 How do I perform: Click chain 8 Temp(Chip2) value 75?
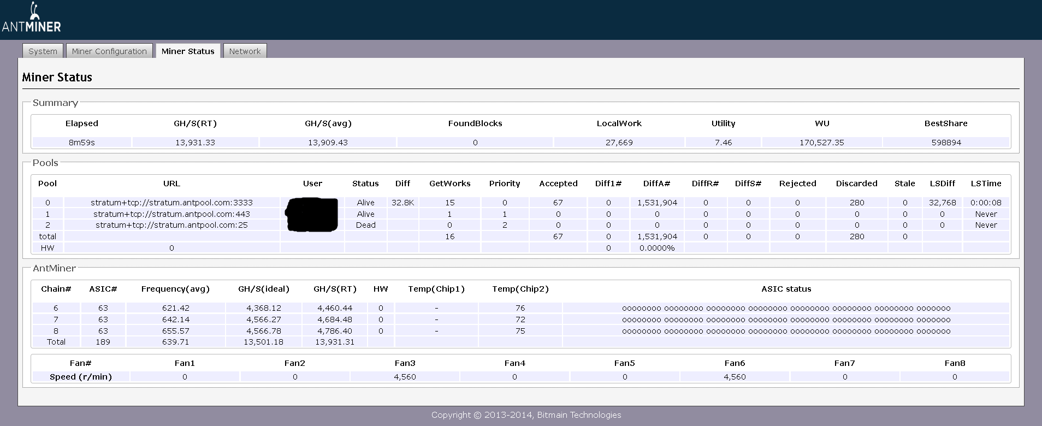[520, 331]
